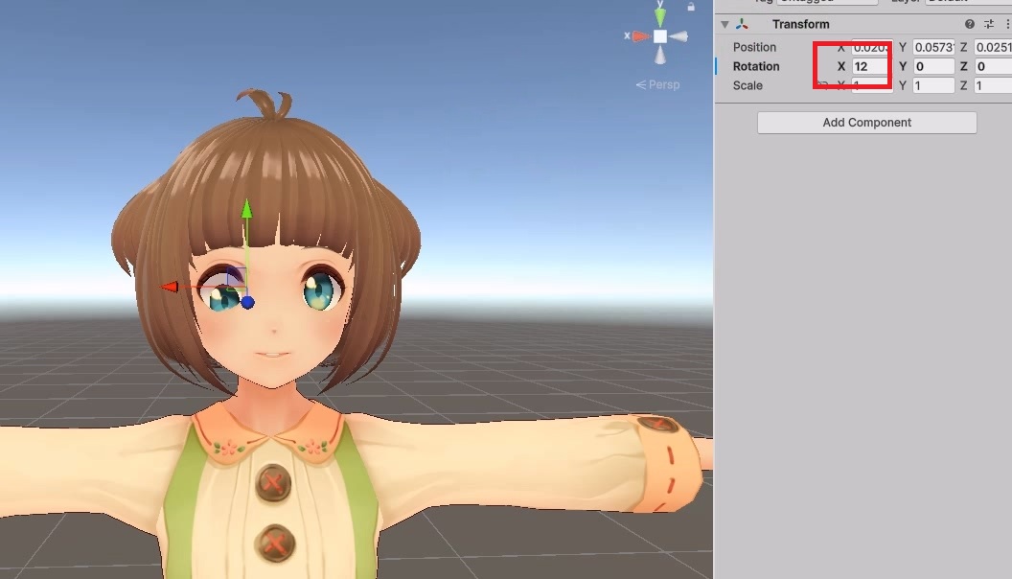The height and width of the screenshot is (579, 1012).
Task: Click the green Y-axis move arrow handle
Action: [246, 209]
